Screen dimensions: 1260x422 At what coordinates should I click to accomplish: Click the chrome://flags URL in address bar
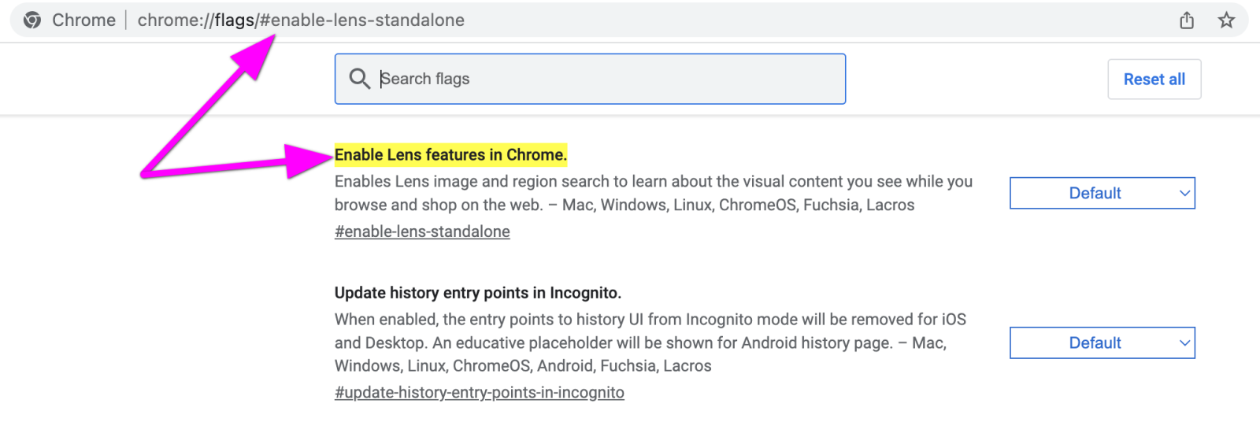301,20
